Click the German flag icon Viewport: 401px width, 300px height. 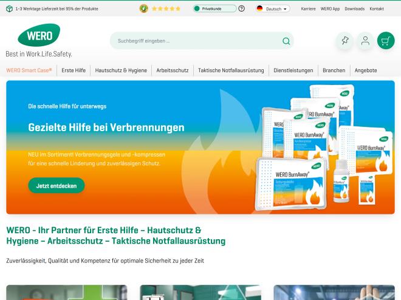pos(259,9)
